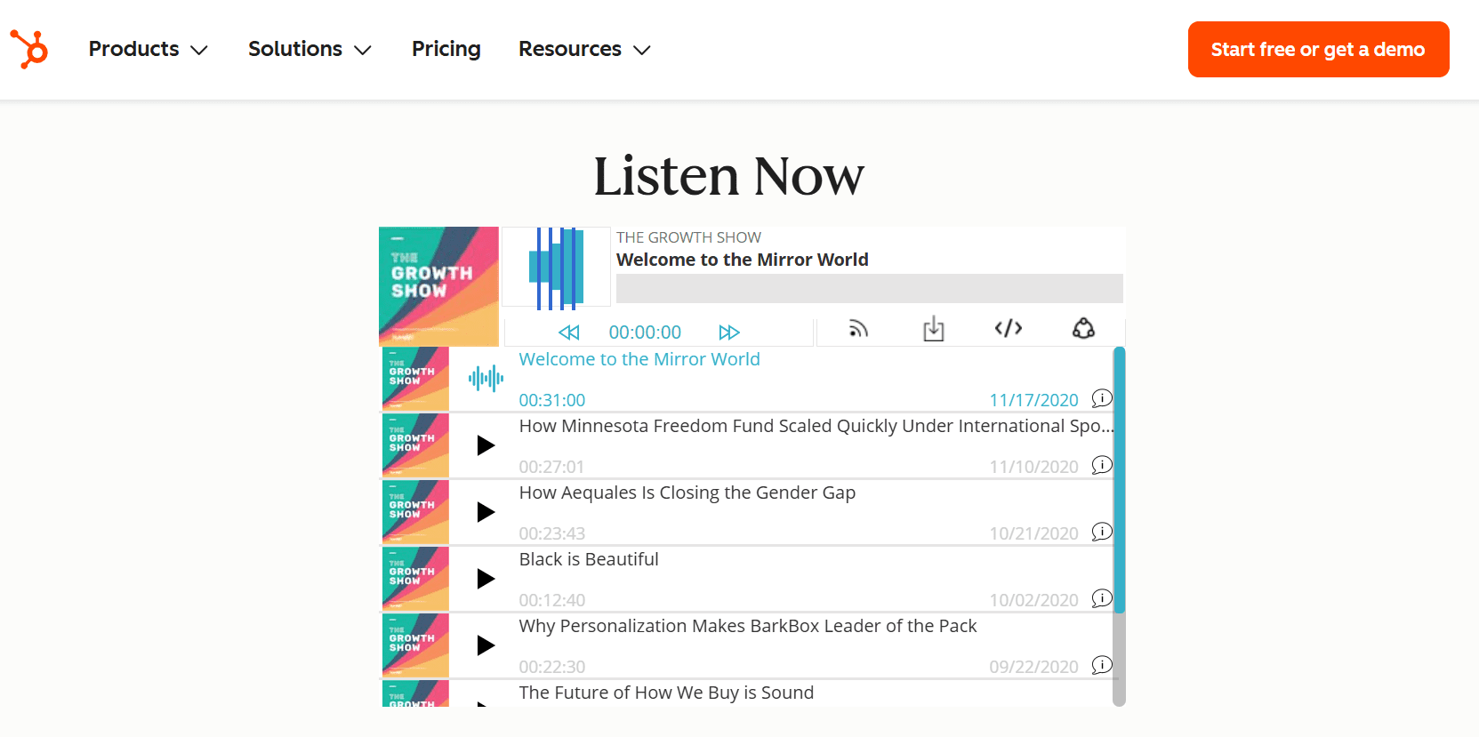This screenshot has width=1479, height=737.
Task: Click the HubSpot sprocket logo
Action: click(x=29, y=49)
